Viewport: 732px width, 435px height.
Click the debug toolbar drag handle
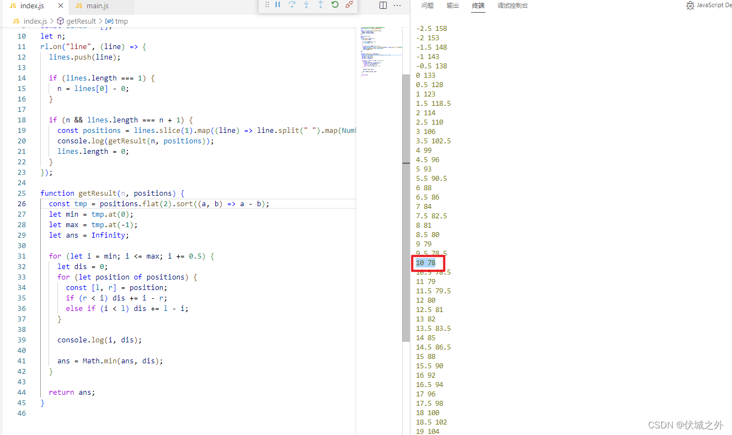(x=267, y=4)
